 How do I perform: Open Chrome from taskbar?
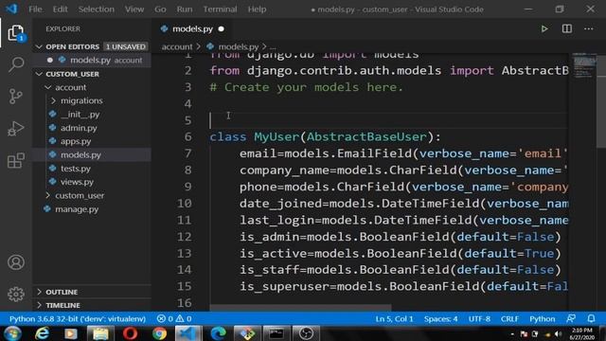click(x=159, y=333)
